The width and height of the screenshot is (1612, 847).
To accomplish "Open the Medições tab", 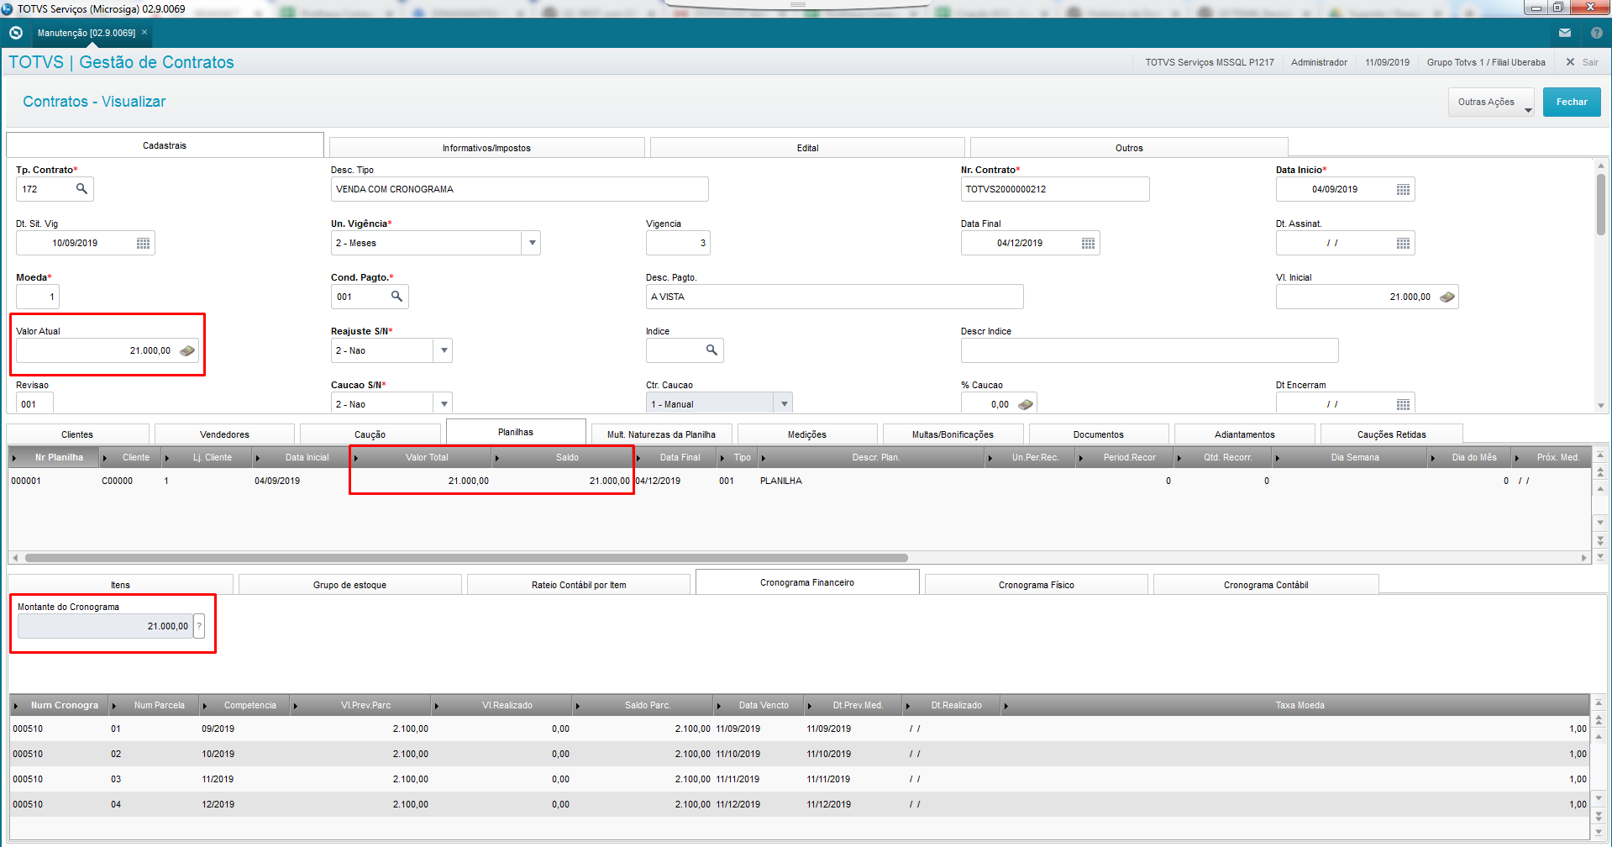I will (806, 434).
